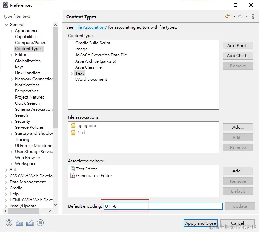
Task: Click Add... next to Associated editors
Action: pyautogui.click(x=238, y=171)
